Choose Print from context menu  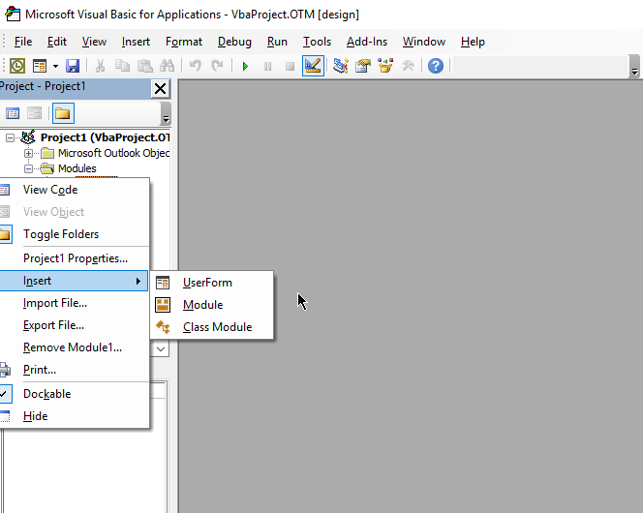coord(74,370)
